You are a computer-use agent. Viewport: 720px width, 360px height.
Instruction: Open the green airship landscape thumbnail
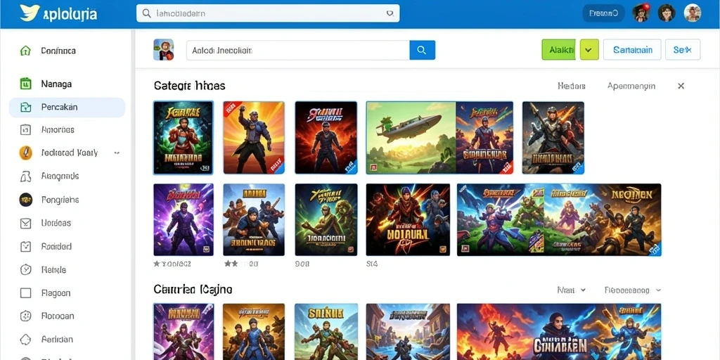(x=411, y=138)
